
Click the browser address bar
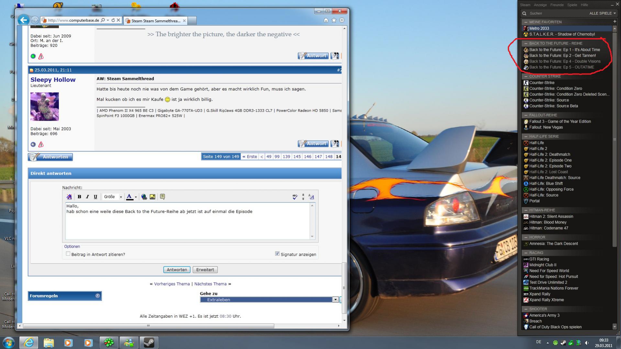click(x=74, y=20)
